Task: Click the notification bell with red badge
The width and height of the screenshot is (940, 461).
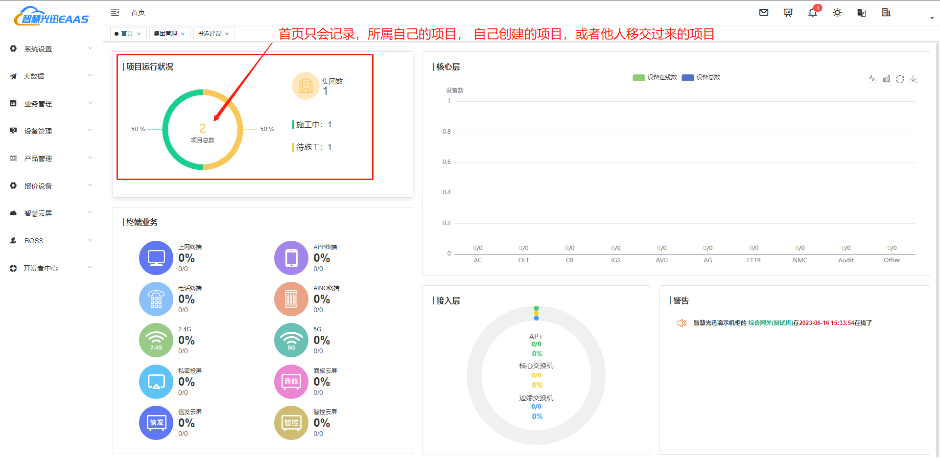Action: [x=813, y=13]
